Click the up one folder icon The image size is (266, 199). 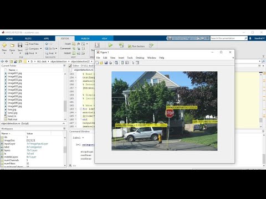(11, 61)
